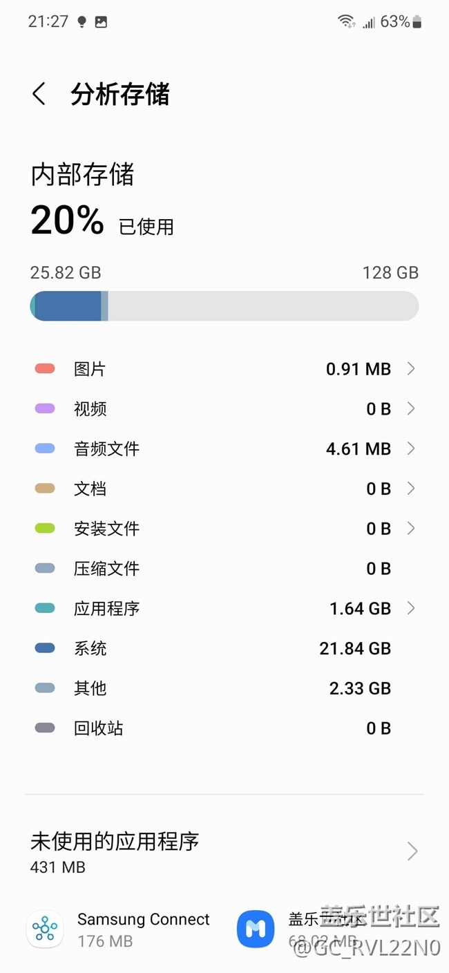Tap the blue M app icon

click(x=256, y=929)
